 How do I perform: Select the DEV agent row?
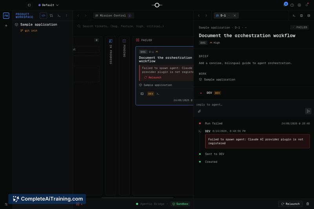coord(254,93)
